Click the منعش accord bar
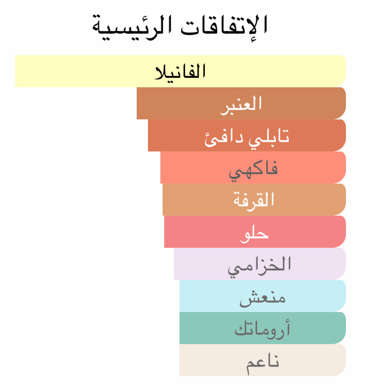This screenshot has height=392, width=373. pos(262,296)
